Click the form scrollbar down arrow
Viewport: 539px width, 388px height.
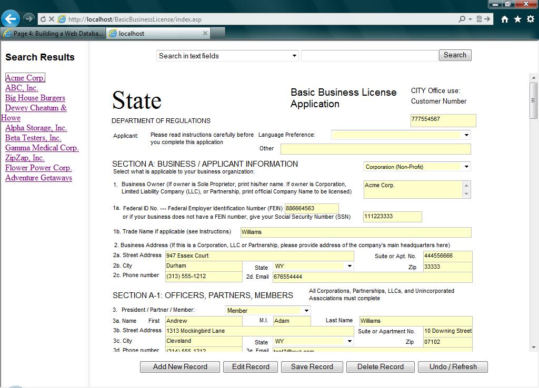(534, 348)
